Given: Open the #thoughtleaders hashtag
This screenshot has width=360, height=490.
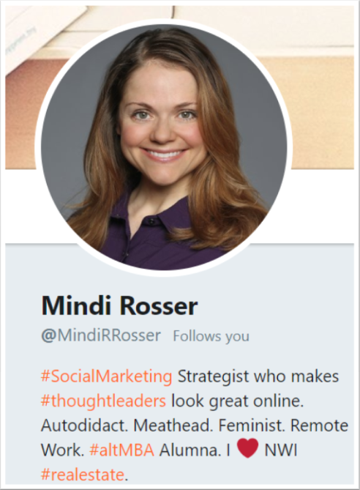Looking at the screenshot, I should pyautogui.click(x=103, y=401).
